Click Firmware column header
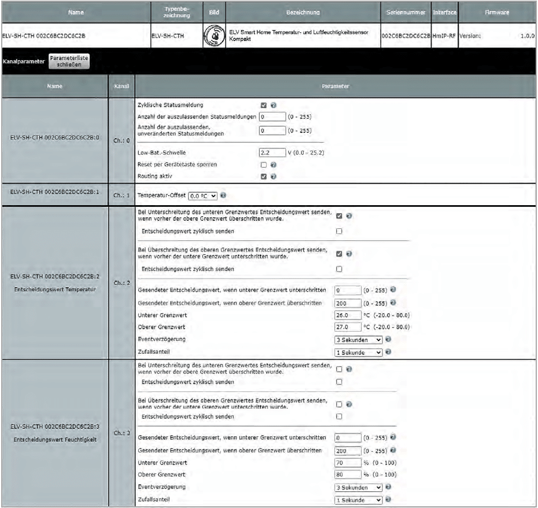This screenshot has height=508, width=538. pos(497,12)
